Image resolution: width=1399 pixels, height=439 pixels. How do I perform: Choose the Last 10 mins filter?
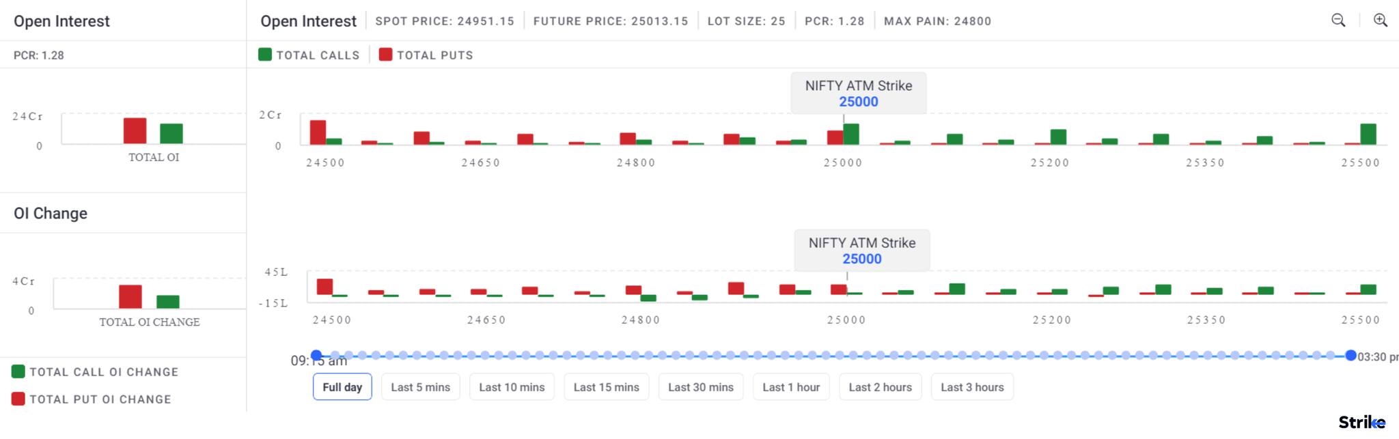click(x=512, y=387)
